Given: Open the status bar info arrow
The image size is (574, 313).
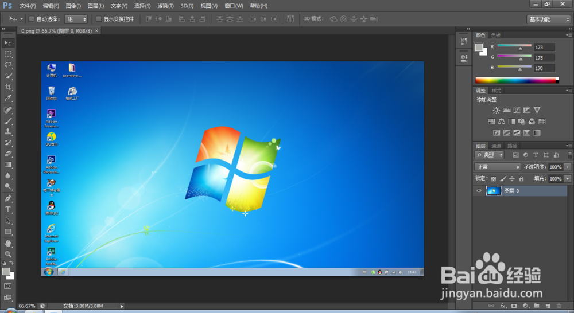Looking at the screenshot, I should point(122,306).
